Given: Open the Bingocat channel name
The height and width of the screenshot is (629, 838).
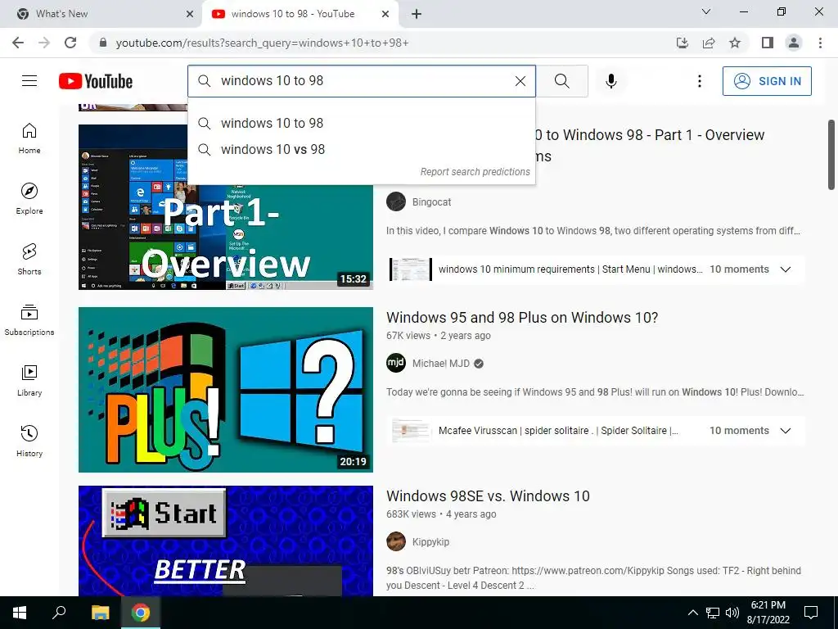Looking at the screenshot, I should click(x=431, y=202).
